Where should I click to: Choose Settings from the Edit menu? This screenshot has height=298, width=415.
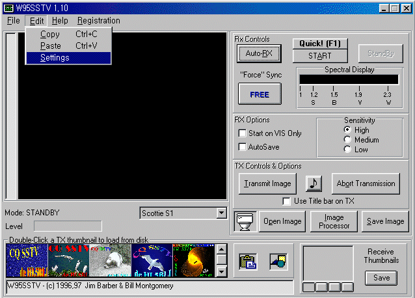pos(68,58)
